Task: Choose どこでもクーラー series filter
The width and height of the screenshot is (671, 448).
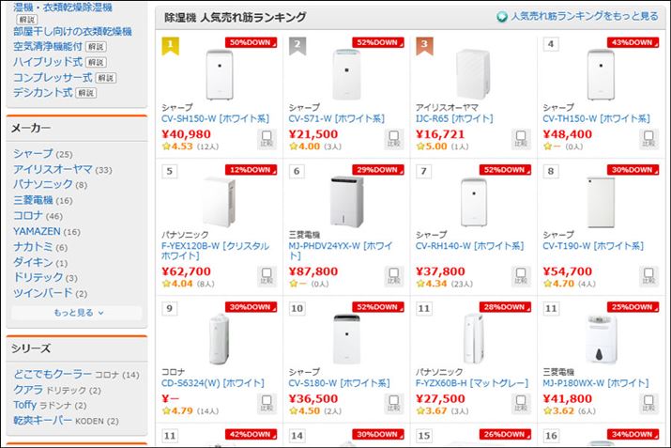Action: 52,375
